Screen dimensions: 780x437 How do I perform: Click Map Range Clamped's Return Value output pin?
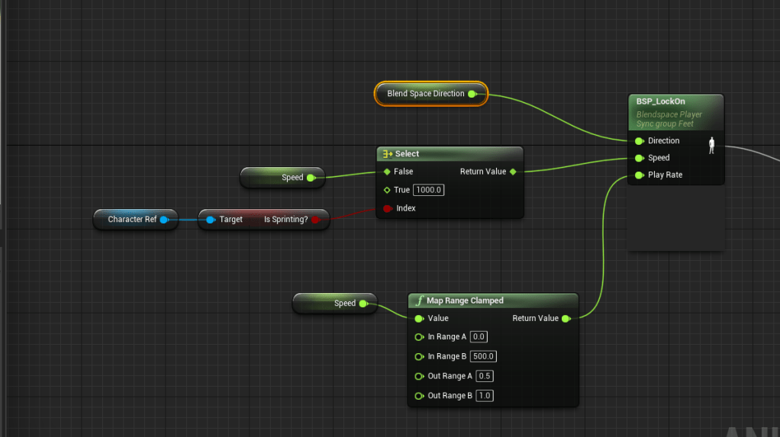[566, 319]
